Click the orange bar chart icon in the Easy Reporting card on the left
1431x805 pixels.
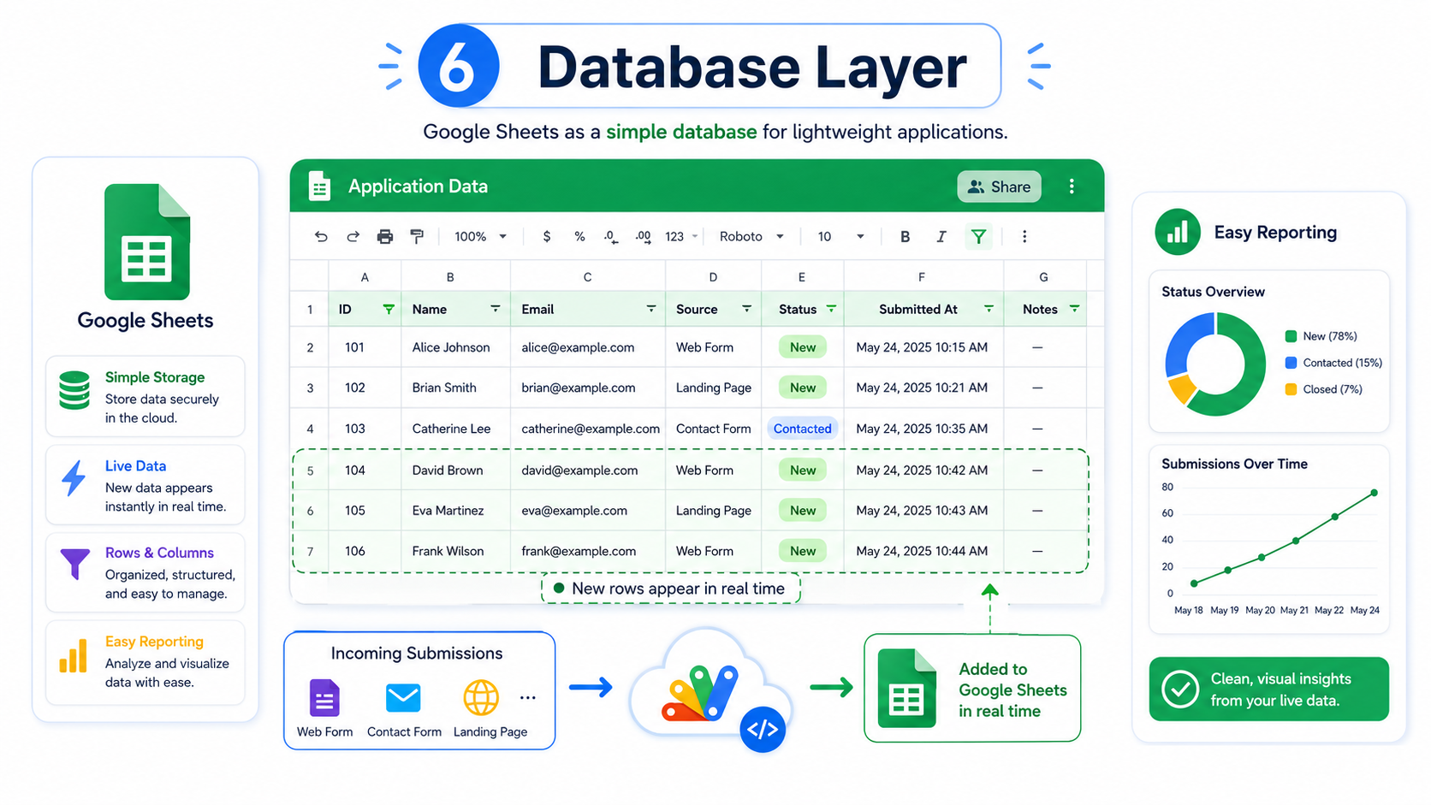74,655
